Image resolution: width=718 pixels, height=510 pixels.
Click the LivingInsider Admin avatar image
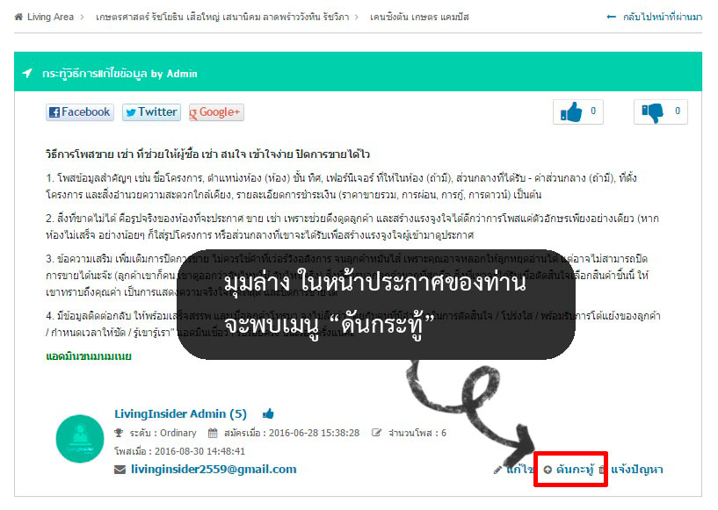pos(80,439)
